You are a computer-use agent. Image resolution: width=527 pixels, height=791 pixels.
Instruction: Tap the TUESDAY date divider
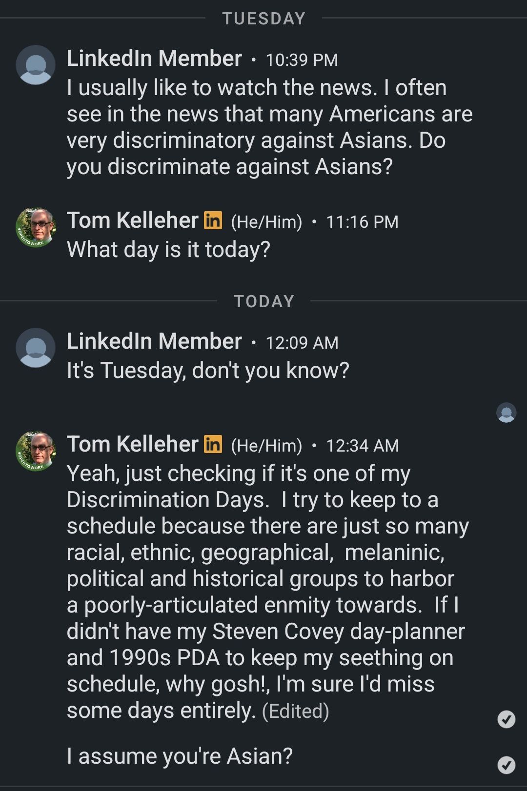[x=264, y=19]
